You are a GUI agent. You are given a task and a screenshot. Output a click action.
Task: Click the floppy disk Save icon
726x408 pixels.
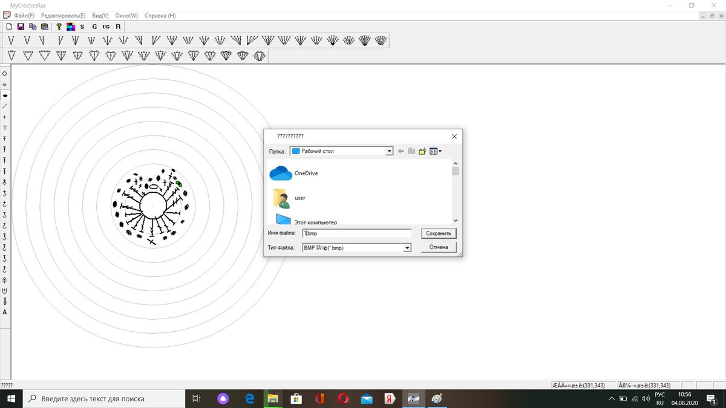coord(21,27)
